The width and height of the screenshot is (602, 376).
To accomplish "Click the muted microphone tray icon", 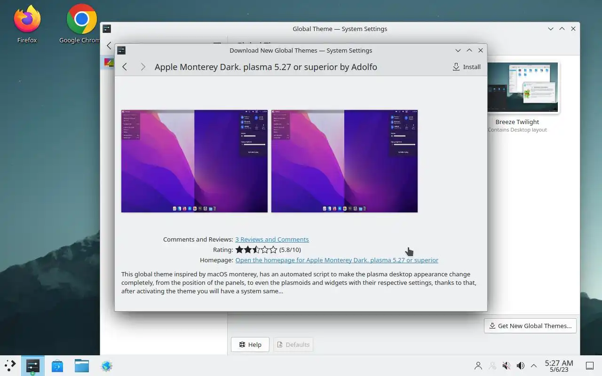I will tap(507, 366).
